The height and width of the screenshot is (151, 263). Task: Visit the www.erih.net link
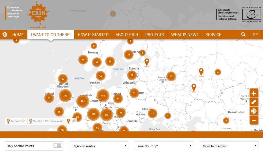point(38,27)
